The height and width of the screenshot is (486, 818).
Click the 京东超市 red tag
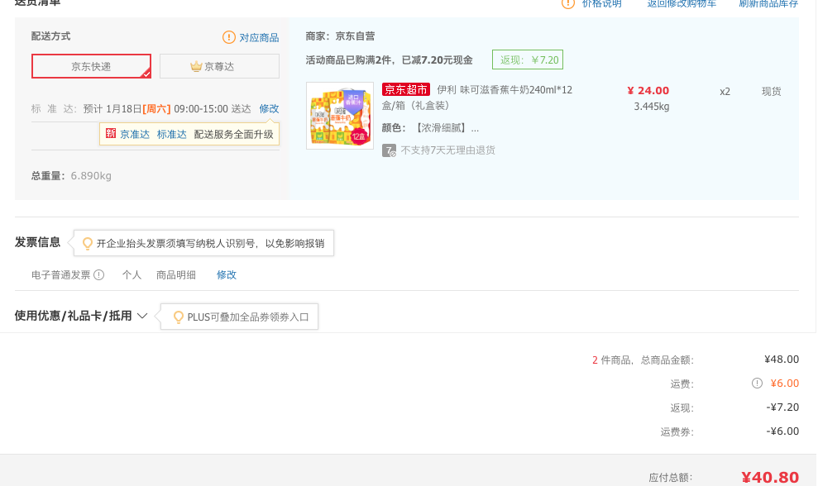tap(406, 90)
